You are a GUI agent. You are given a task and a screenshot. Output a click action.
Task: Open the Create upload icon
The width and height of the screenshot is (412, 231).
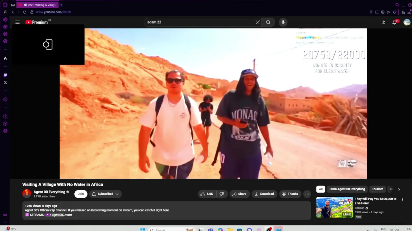[384, 22]
